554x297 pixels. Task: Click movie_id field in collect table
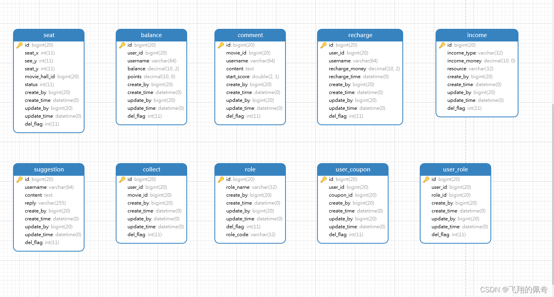click(x=150, y=195)
